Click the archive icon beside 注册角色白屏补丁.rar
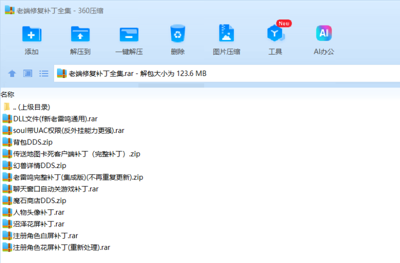Image resolution: width=400 pixels, height=263 pixels. click(x=7, y=235)
